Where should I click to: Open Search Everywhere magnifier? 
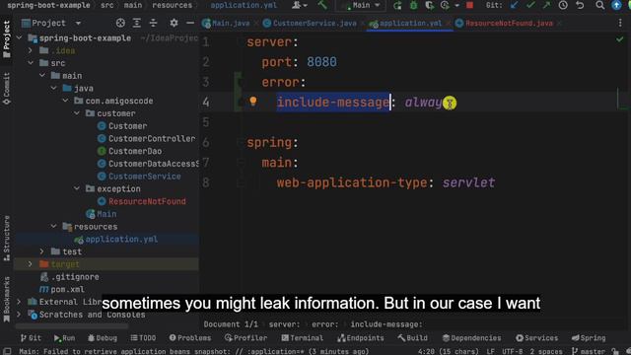(x=600, y=5)
